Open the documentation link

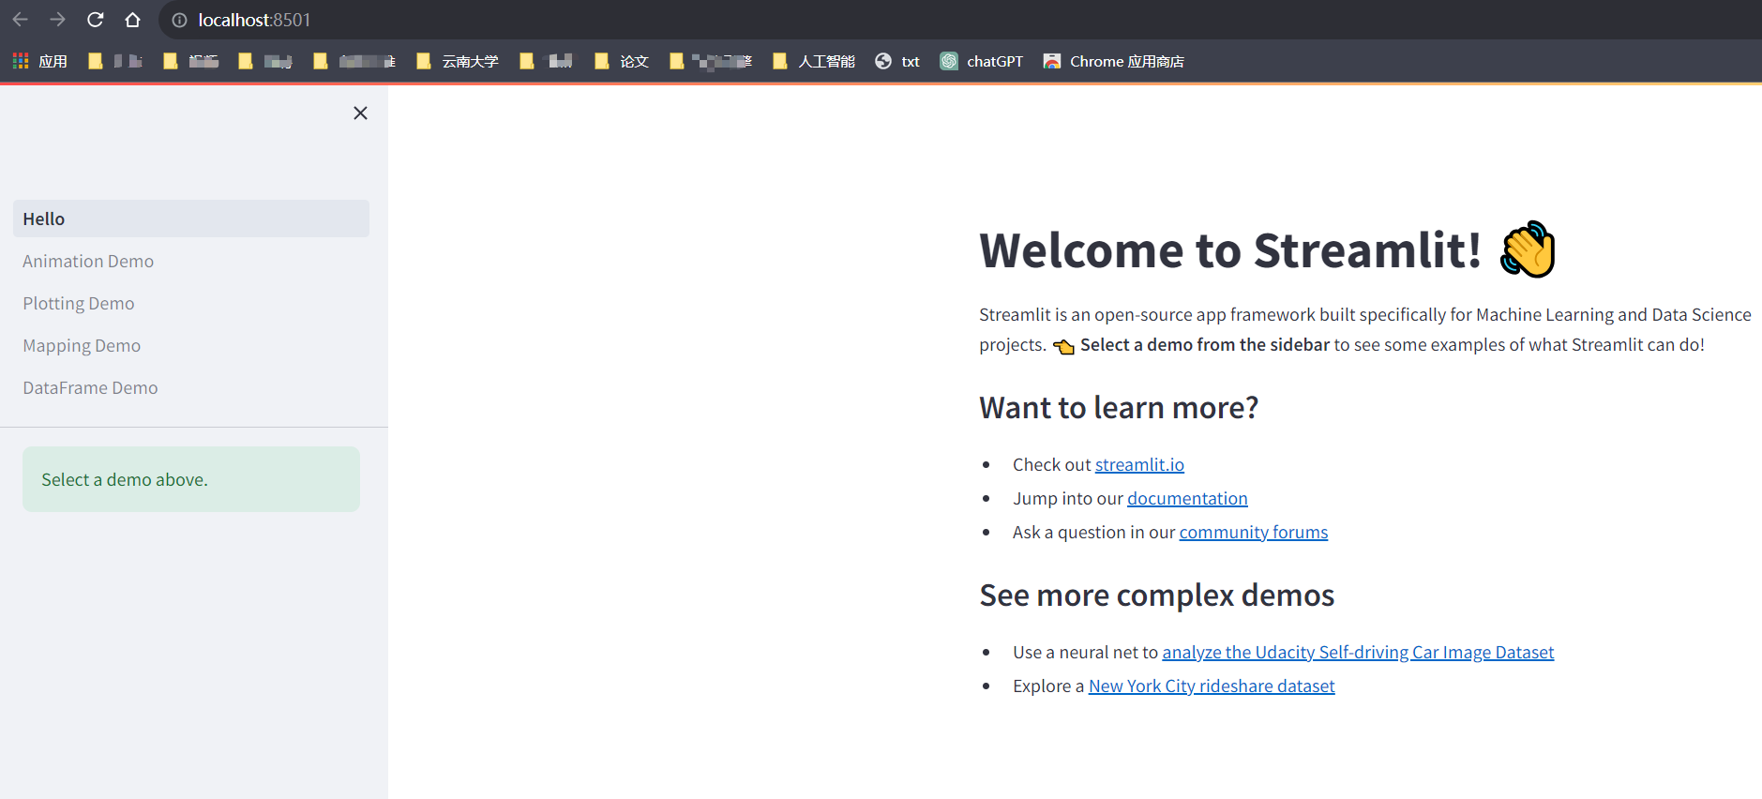(x=1187, y=498)
